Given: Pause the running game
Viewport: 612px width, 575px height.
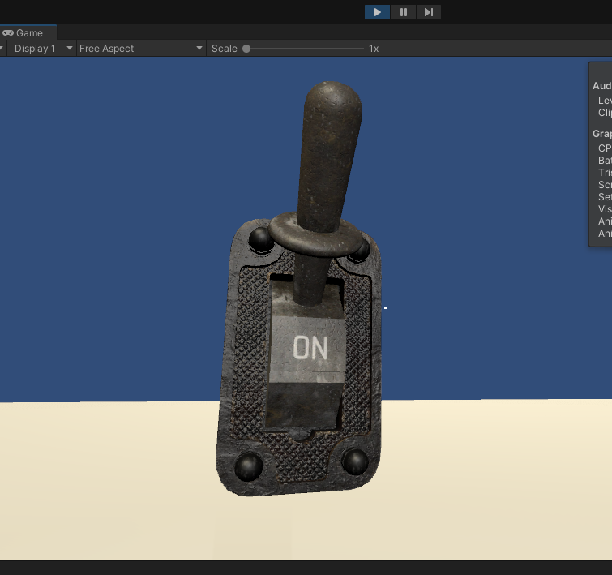Looking at the screenshot, I should tap(403, 12).
